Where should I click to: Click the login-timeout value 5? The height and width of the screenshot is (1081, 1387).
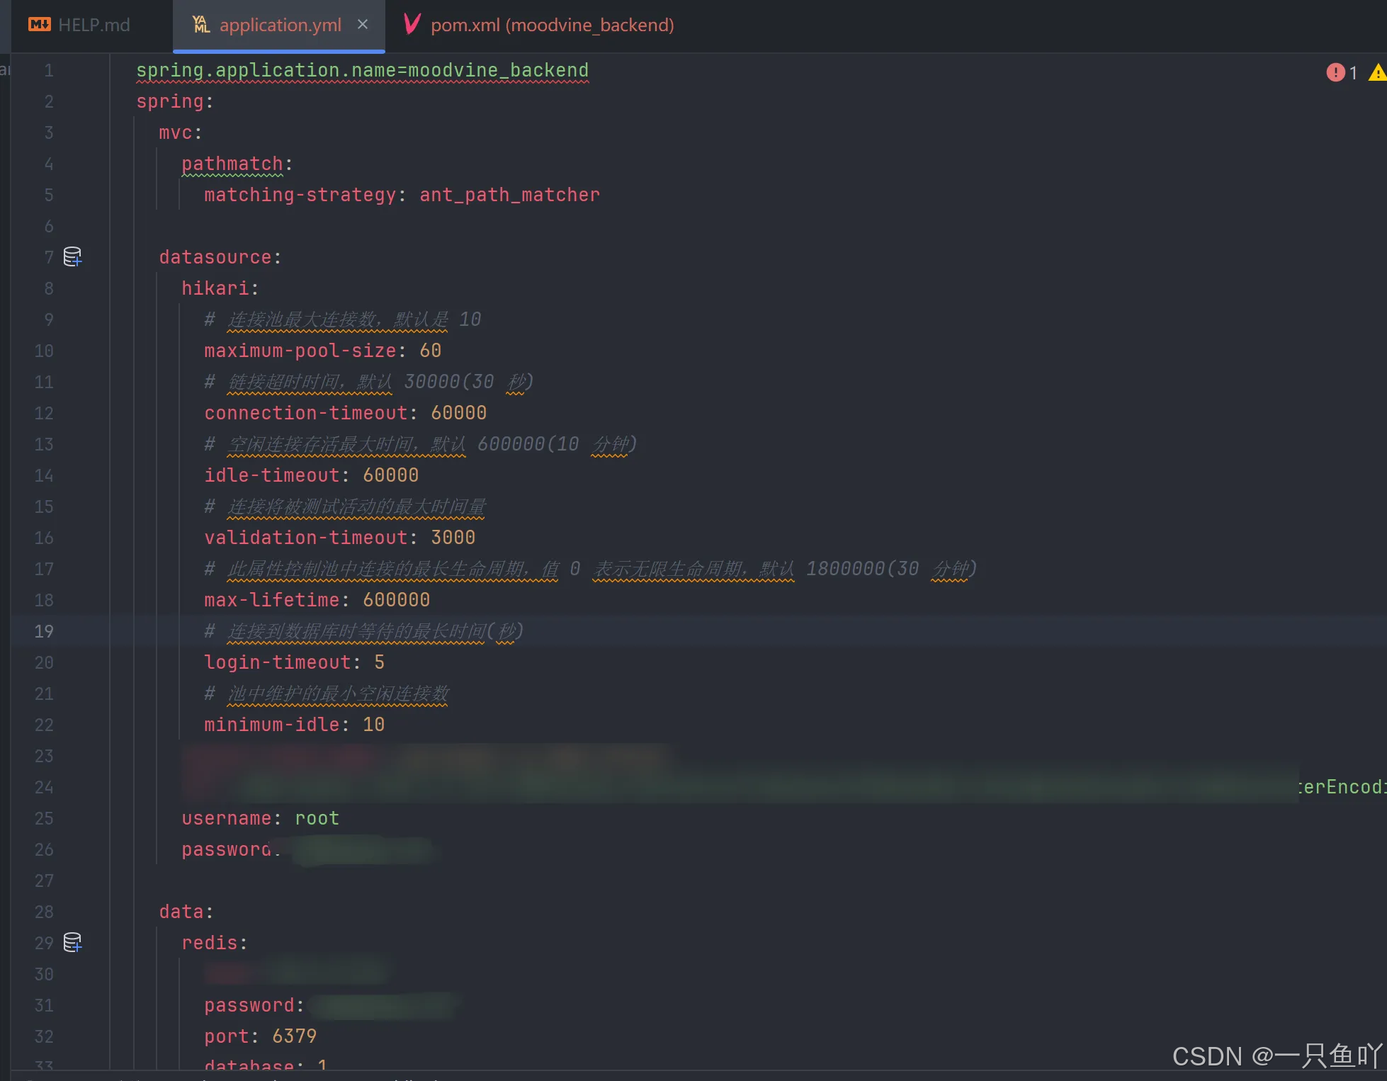379,662
